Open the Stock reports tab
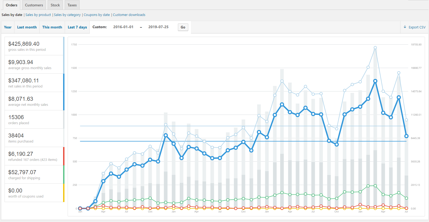The height and width of the screenshot is (222, 429). (x=55, y=5)
